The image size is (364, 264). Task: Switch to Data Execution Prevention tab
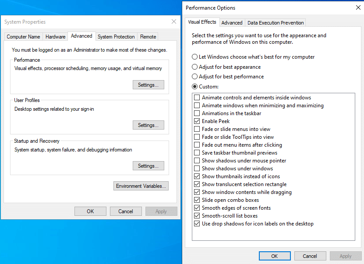275,23
